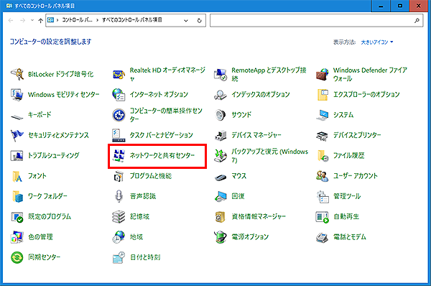Open Windows モビリティ センター icon
This screenshot has height=286, width=431.
[17, 94]
